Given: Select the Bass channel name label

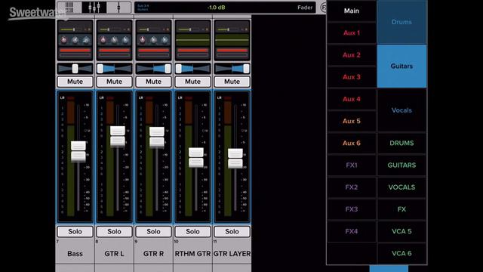Looking at the screenshot, I should [x=75, y=254].
